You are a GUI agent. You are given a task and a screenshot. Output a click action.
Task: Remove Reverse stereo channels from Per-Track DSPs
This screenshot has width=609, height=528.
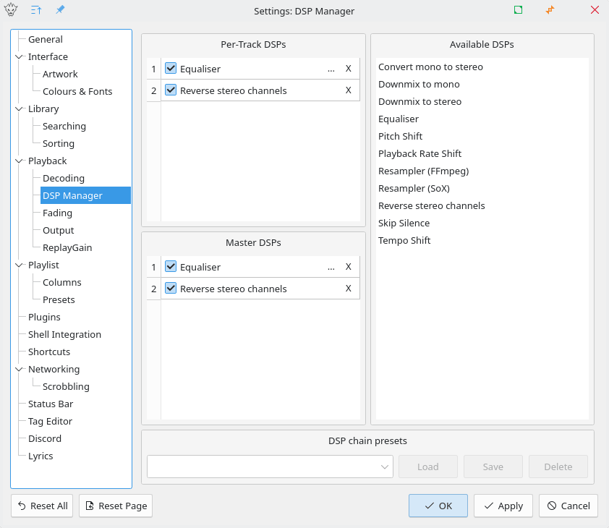(x=348, y=90)
